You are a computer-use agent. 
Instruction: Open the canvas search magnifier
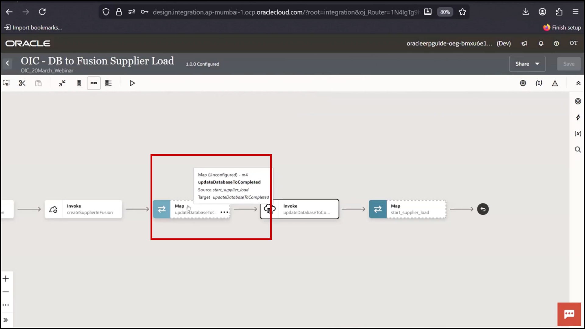pyautogui.click(x=578, y=150)
